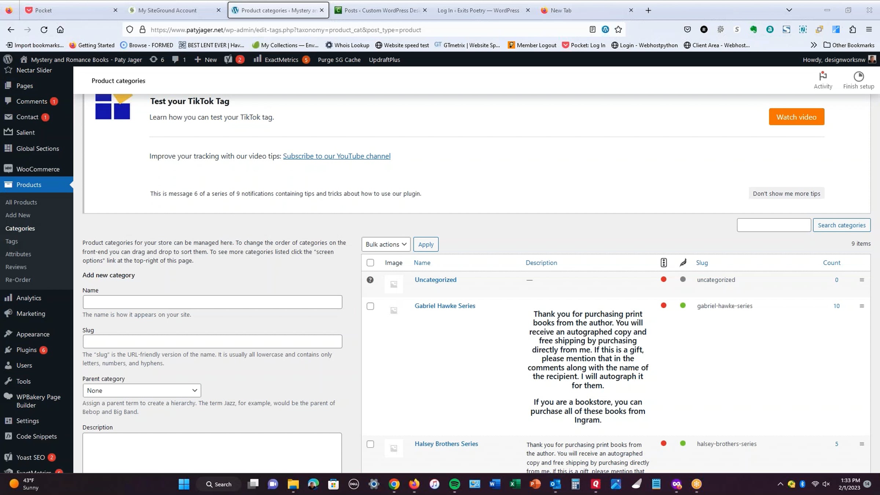Viewport: 880px width, 495px height.
Task: Click the Finish setup icon
Action: pyautogui.click(x=858, y=76)
